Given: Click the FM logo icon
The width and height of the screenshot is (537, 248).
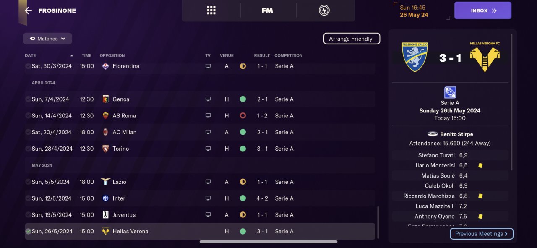Looking at the screenshot, I should 267,10.
